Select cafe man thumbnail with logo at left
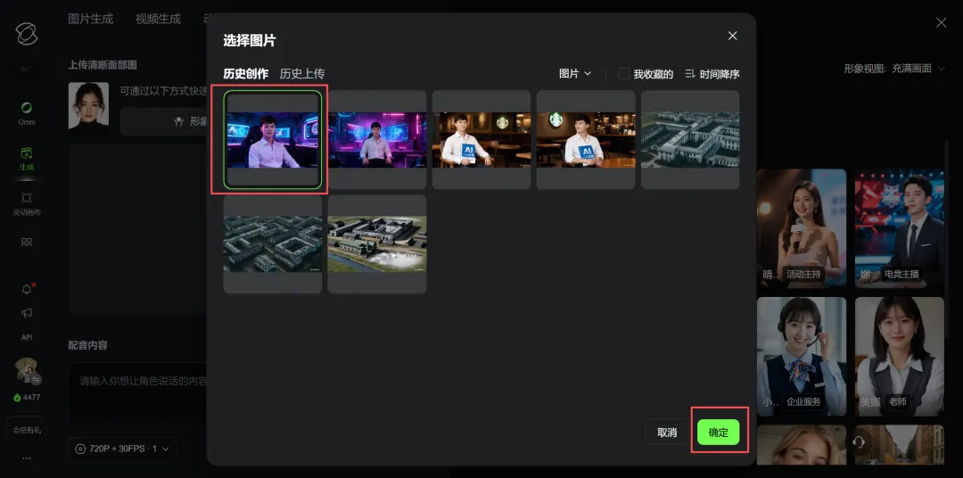 pos(586,139)
